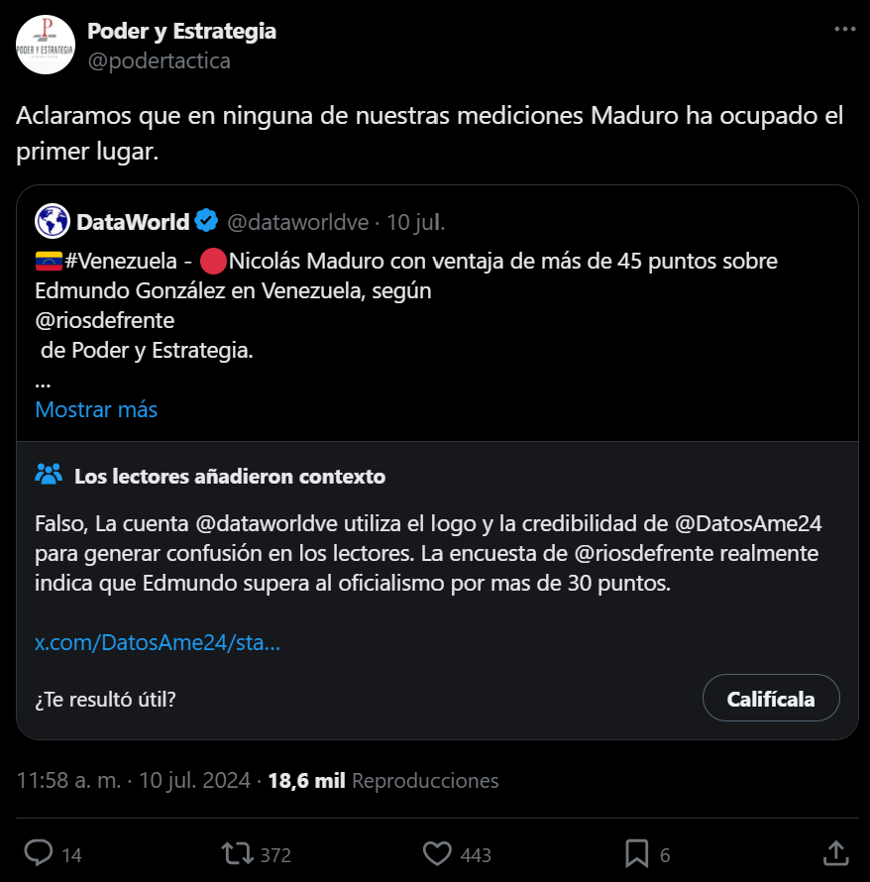
Task: Repost this tweet using the retweet icon
Action: click(x=238, y=853)
